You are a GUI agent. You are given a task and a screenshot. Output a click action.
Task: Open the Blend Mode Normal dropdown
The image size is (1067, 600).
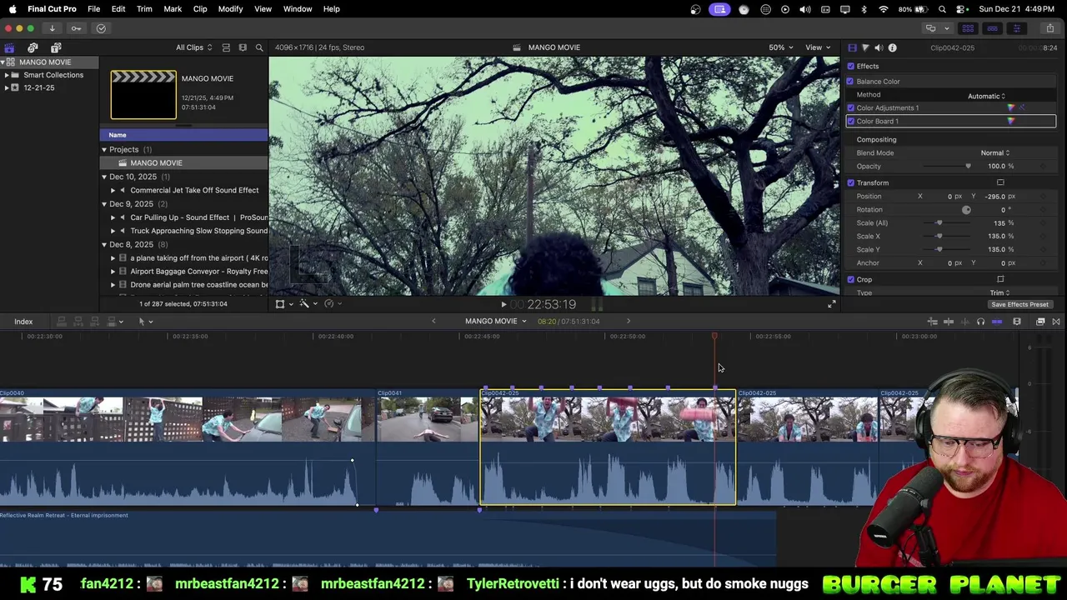(994, 153)
